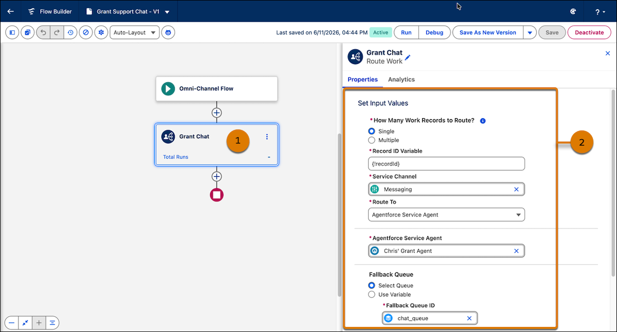
Task: Select the Single radio option
Action: (372, 132)
